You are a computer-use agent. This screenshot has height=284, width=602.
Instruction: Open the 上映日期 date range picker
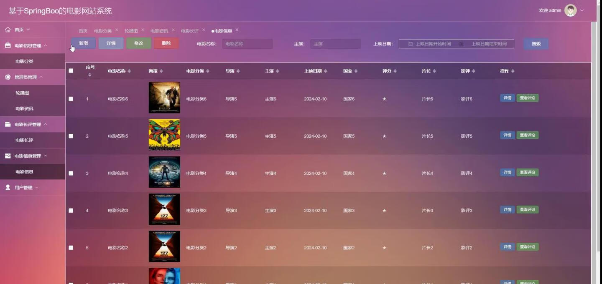456,44
